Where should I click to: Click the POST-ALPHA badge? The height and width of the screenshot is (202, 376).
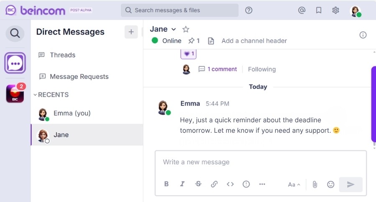(81, 10)
